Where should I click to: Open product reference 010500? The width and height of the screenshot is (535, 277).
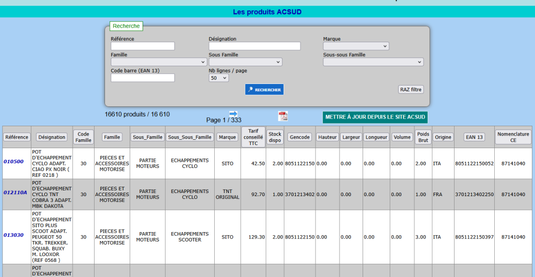(14, 162)
